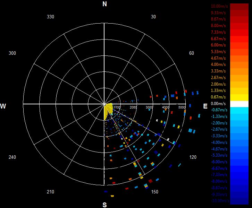252x208 pixels.
Task: Click the 10.00m/s legend label
Action: (219, 6)
